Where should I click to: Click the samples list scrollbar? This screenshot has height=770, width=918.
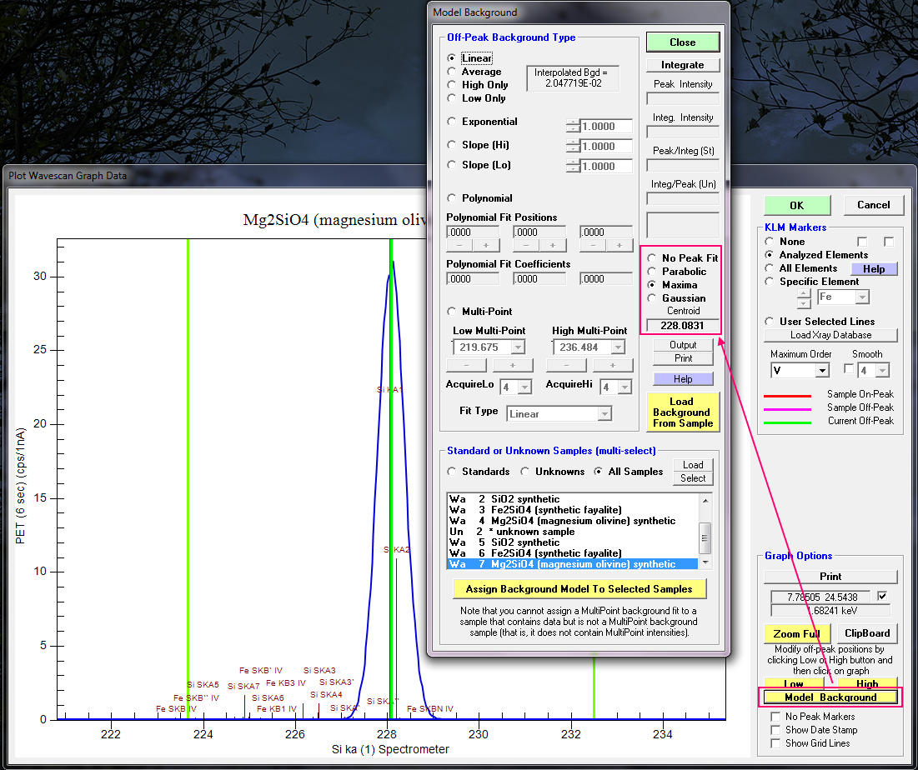point(705,538)
